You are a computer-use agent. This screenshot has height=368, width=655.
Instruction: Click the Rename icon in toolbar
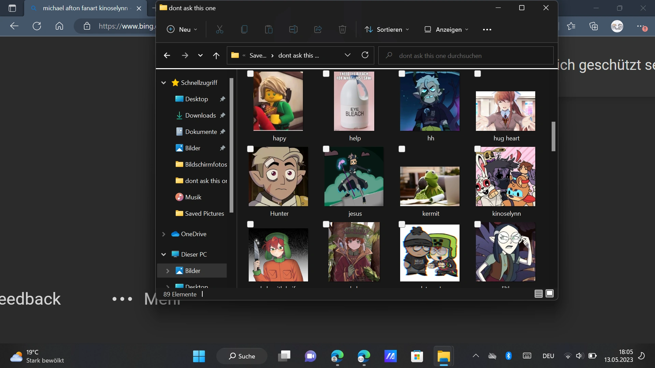point(293,30)
